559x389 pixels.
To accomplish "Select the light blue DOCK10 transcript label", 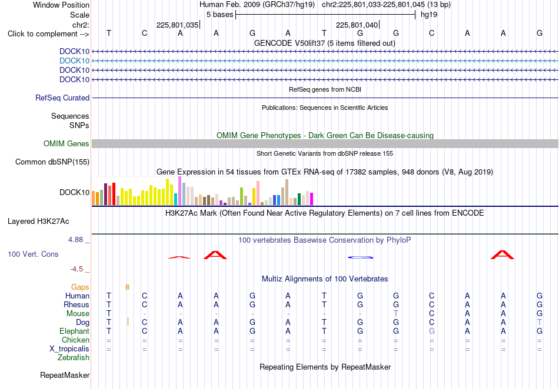I will (74, 61).
